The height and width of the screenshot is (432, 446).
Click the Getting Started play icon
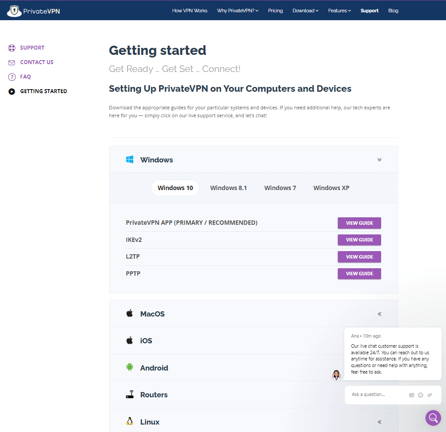pyautogui.click(x=12, y=91)
